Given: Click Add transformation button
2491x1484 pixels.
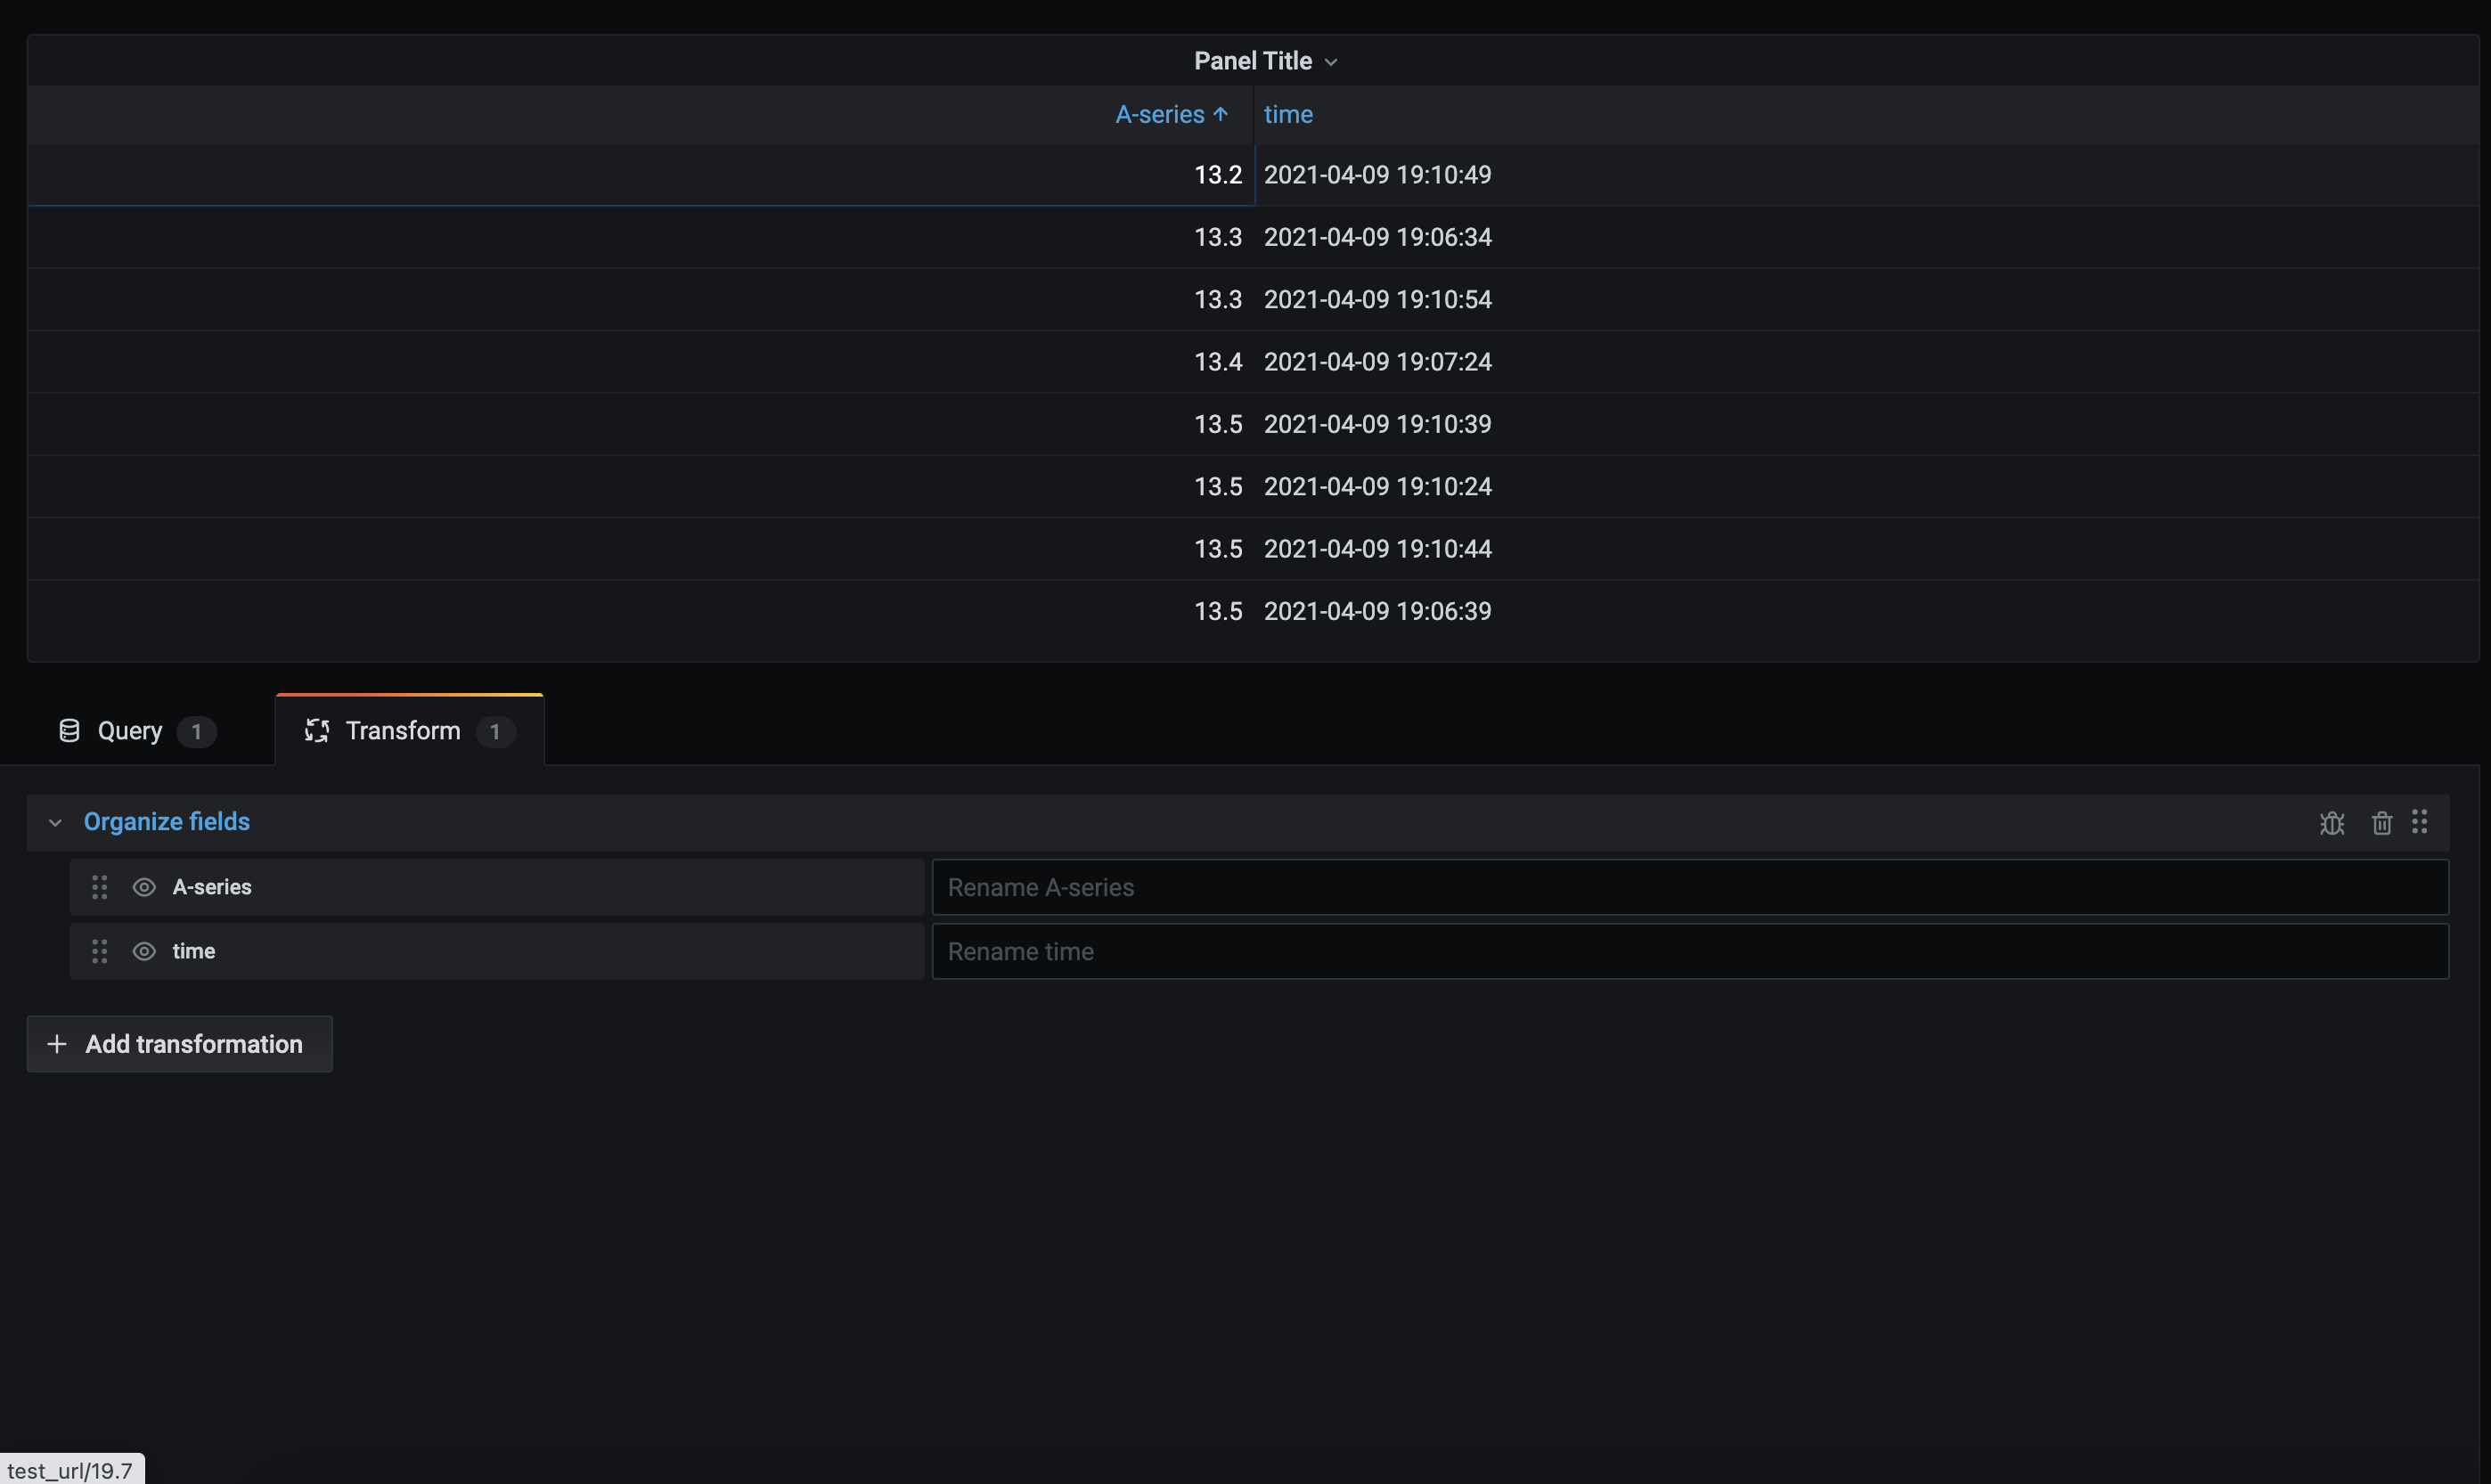Looking at the screenshot, I should pyautogui.click(x=179, y=1044).
